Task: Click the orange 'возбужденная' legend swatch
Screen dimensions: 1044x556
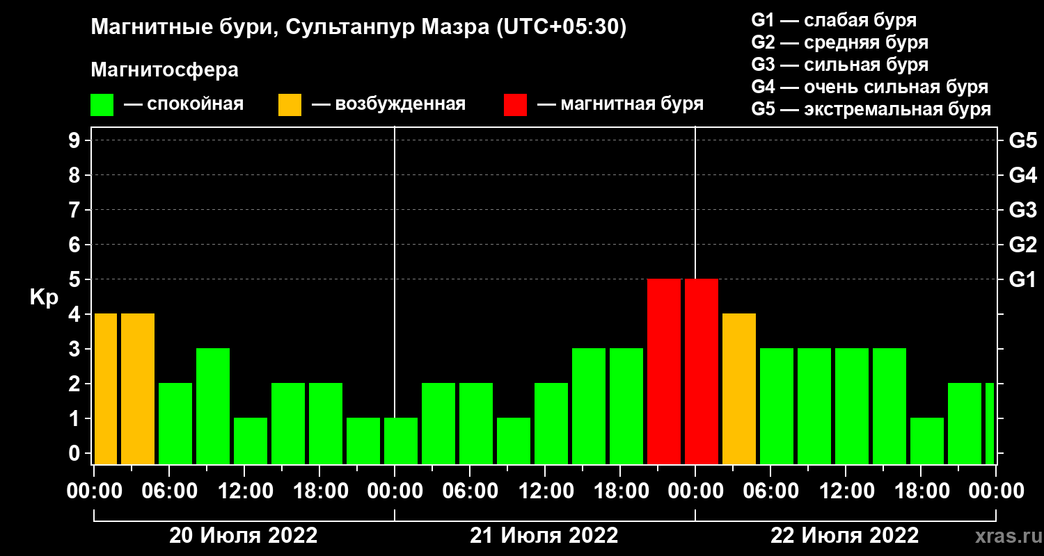Action: pos(290,105)
